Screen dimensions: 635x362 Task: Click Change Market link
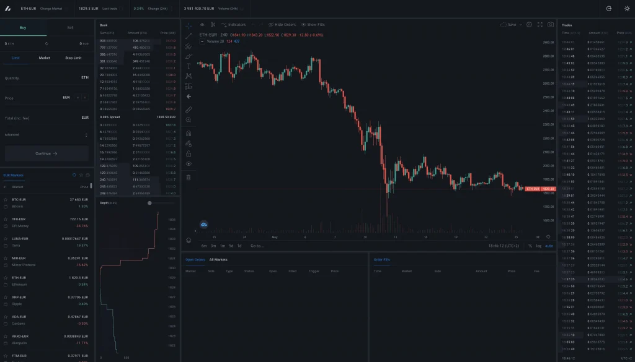point(50,9)
